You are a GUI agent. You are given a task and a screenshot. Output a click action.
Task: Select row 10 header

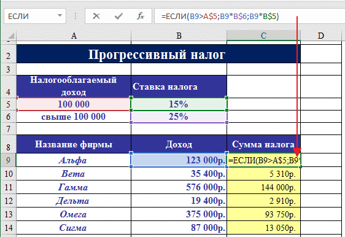tap(8, 174)
